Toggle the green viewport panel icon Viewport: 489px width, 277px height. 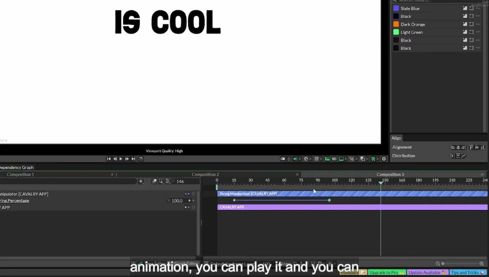pos(327,159)
